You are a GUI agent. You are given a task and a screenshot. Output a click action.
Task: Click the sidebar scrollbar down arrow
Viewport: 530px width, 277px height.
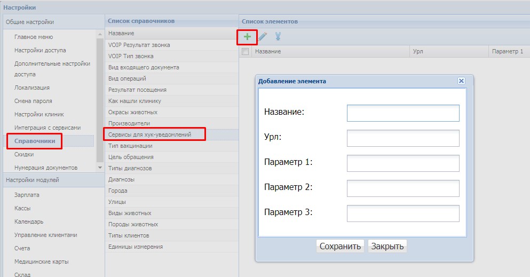100,168
